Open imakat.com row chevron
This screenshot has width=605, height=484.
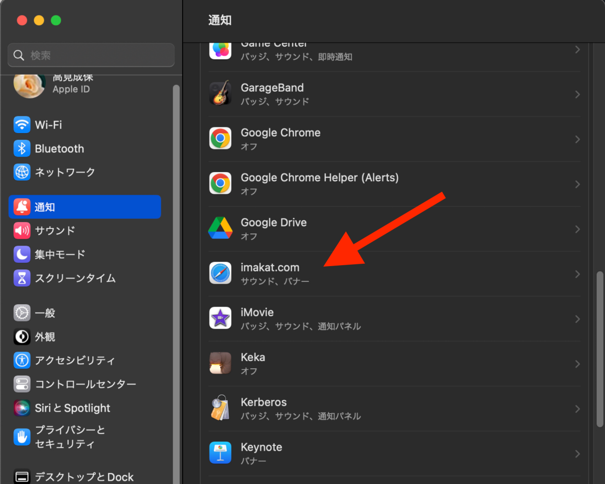click(x=577, y=274)
